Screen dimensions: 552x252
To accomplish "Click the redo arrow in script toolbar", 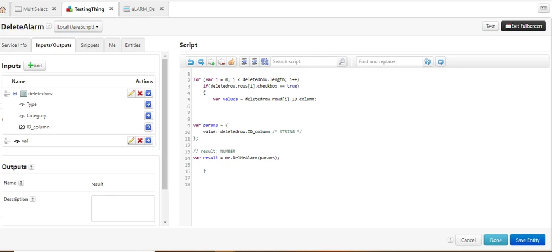I will point(201,62).
